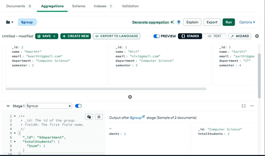Viewport: 265px width, 156px height.
Task: Switch to the Indexes tab
Action: [x=103, y=6]
